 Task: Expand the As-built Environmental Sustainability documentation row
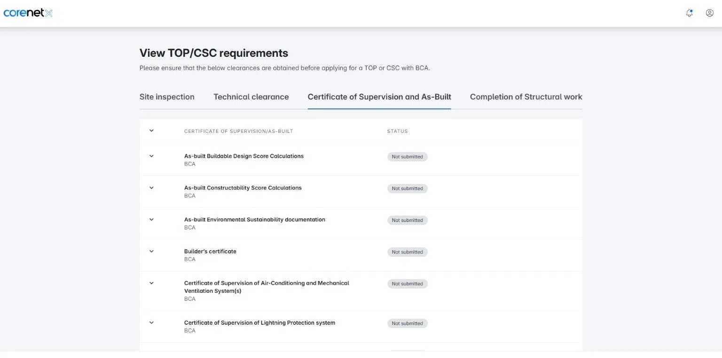click(151, 219)
